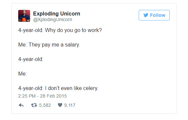This screenshot has height=120, width=188.
Task: Retweet using the retweet arrows icon
Action: point(34,105)
